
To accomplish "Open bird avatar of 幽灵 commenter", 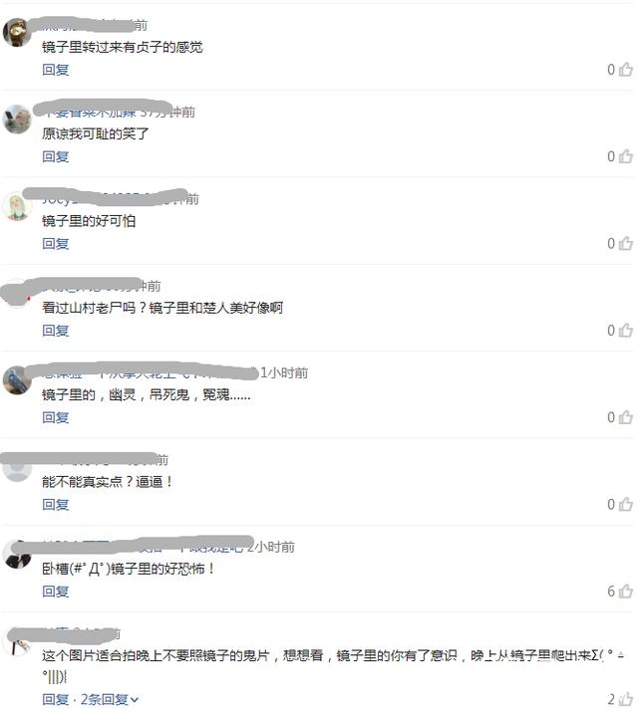I will pos(17,380).
